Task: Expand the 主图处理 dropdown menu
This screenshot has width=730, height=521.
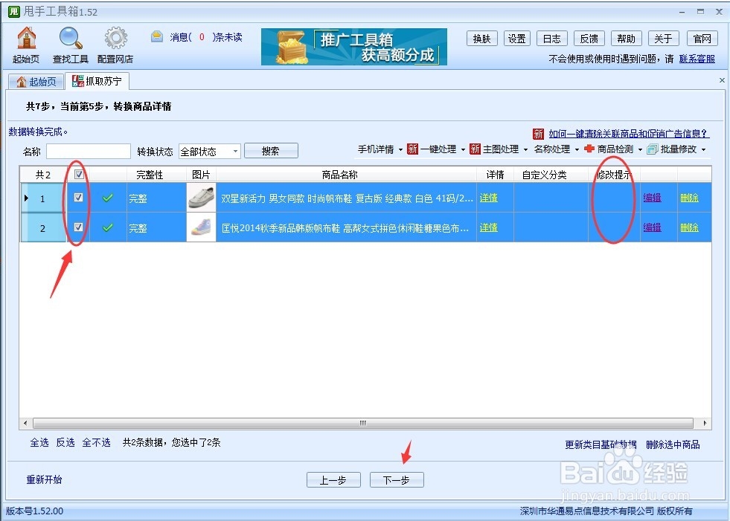Action: [525, 150]
